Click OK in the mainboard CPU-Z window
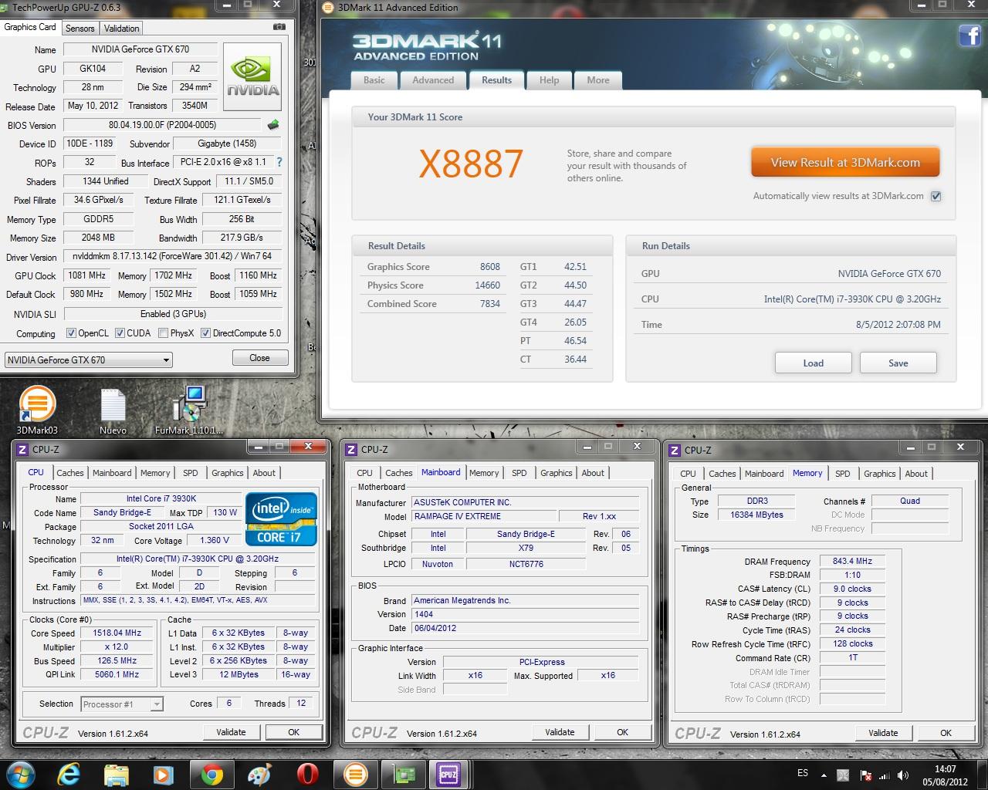This screenshot has width=988, height=790. pos(622,732)
